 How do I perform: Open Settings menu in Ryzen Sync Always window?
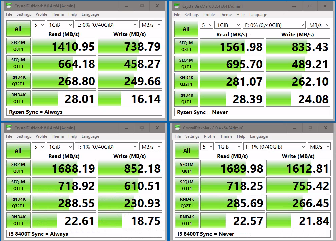pos(24,14)
